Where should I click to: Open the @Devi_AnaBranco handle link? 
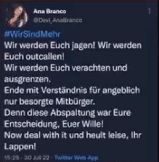point(58,20)
